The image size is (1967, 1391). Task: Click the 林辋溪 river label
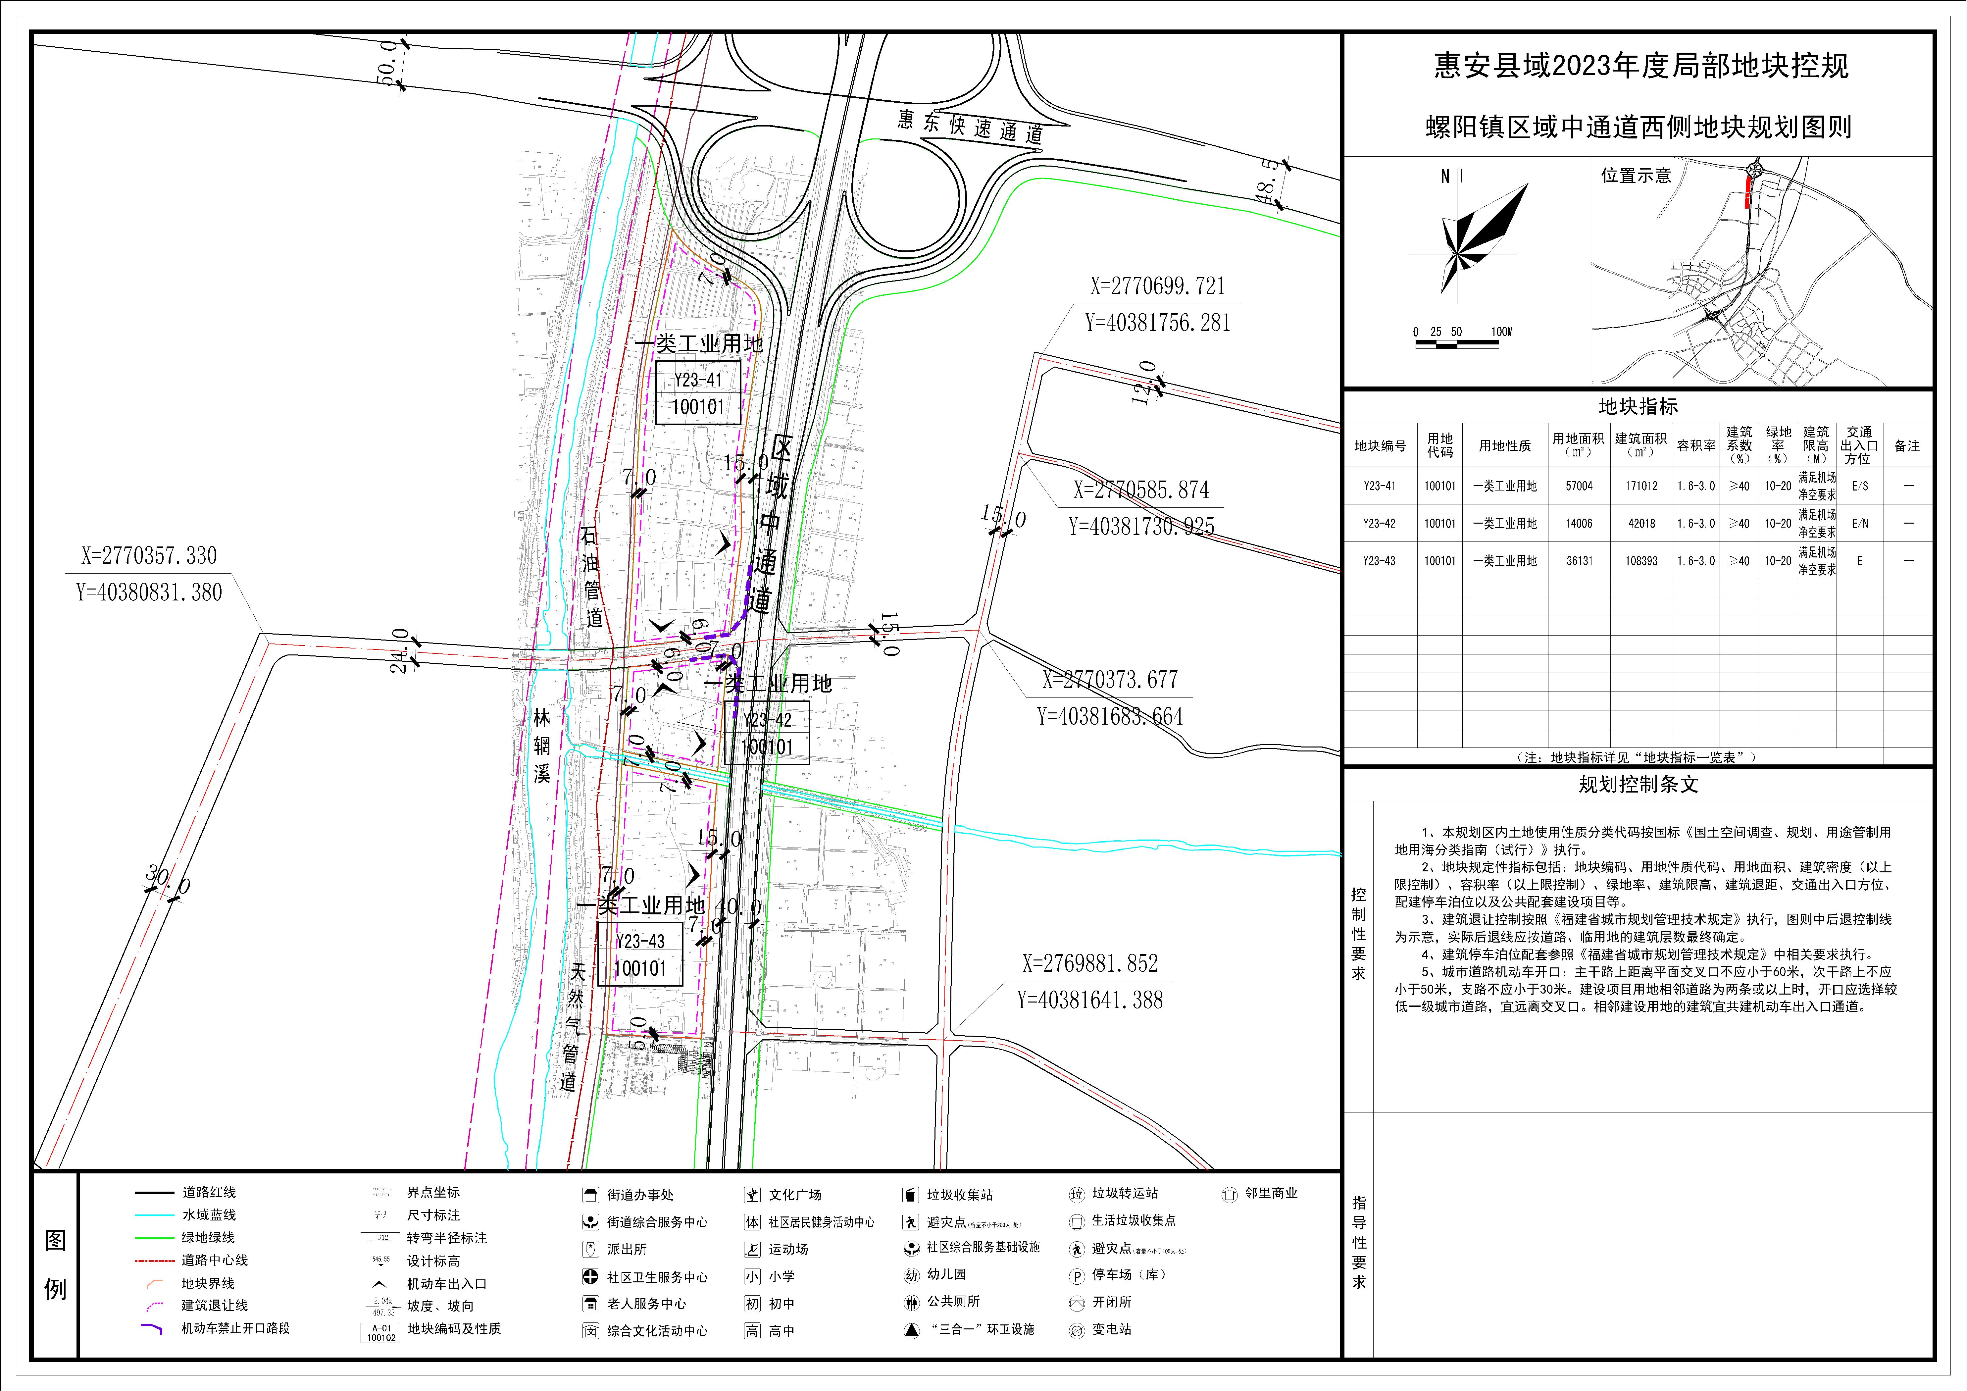point(541,746)
